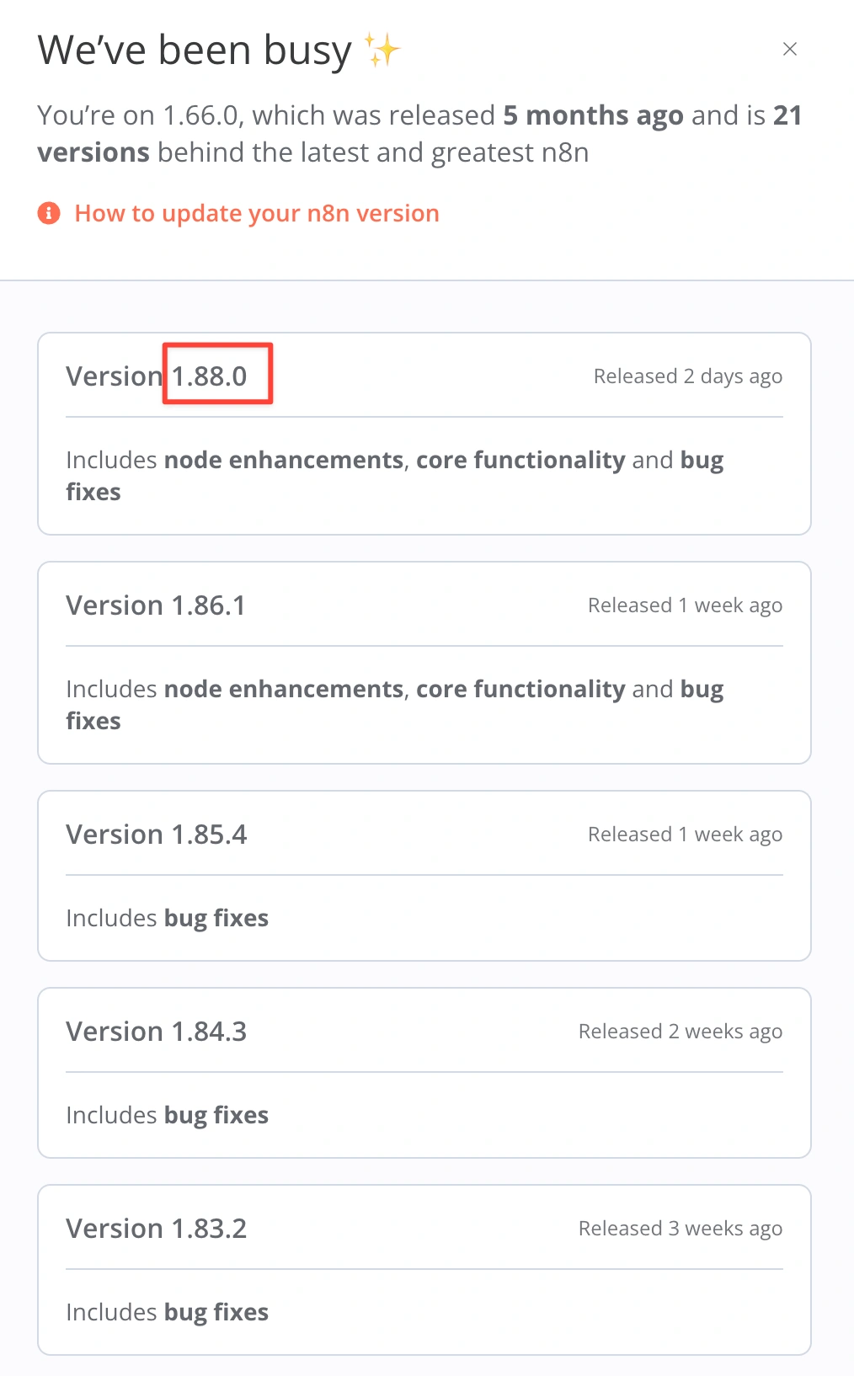Click node enhancements text in 1.88.0 card
Viewport: 854px width, 1376px height.
[x=284, y=460]
